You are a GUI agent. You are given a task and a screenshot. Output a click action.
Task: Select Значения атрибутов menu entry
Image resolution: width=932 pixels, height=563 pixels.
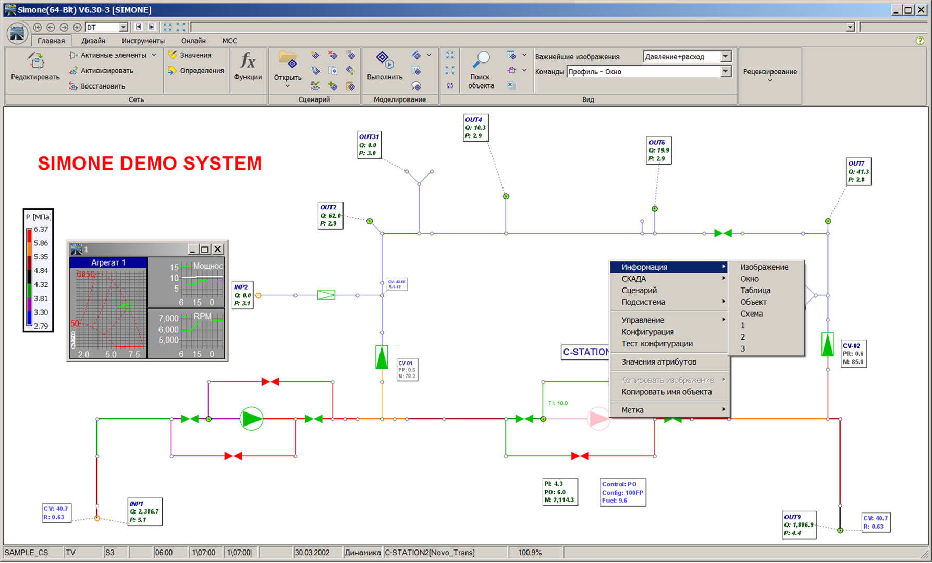(x=669, y=361)
